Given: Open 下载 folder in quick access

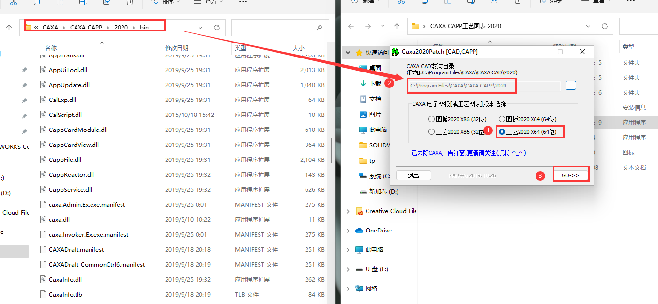Looking at the screenshot, I should click(x=375, y=83).
